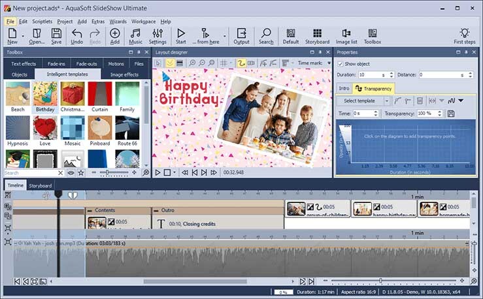Switch to Storyboard tab below
The width and height of the screenshot is (483, 299).
(x=41, y=186)
